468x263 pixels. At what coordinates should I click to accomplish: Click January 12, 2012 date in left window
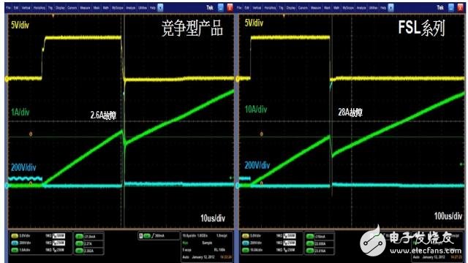[203, 256]
